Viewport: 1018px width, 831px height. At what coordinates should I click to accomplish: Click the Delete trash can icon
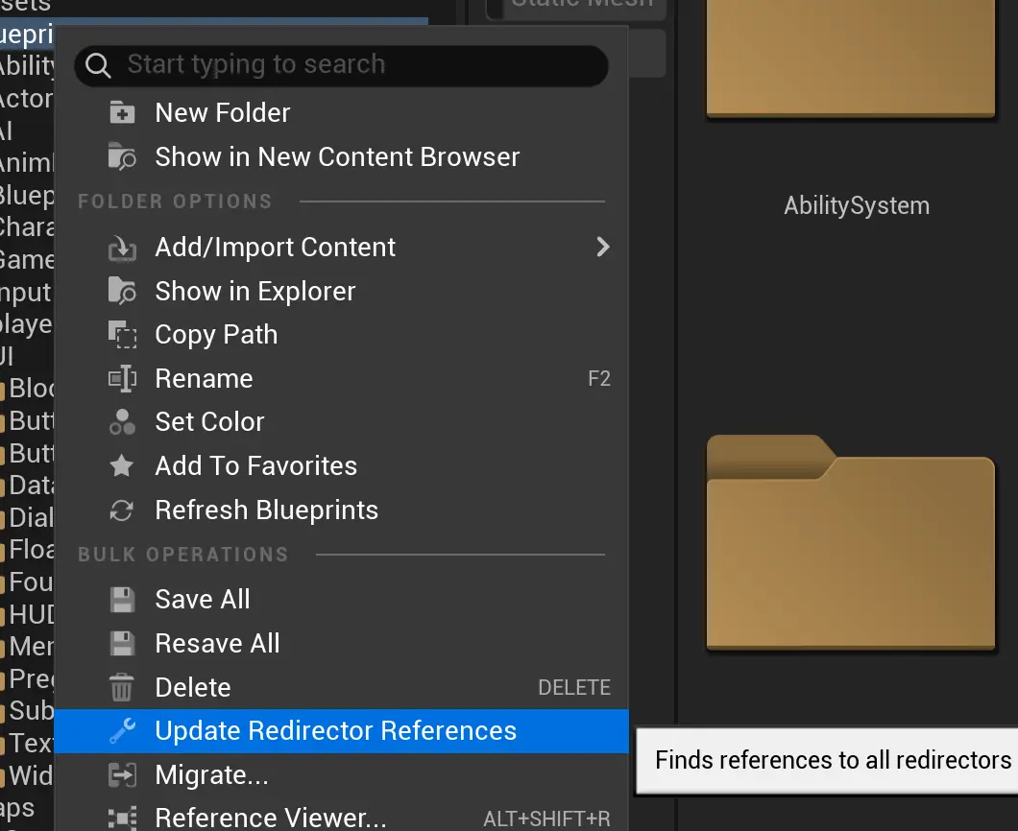pyautogui.click(x=122, y=688)
